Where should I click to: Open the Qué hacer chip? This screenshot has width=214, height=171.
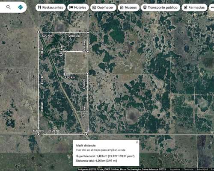click(103, 7)
